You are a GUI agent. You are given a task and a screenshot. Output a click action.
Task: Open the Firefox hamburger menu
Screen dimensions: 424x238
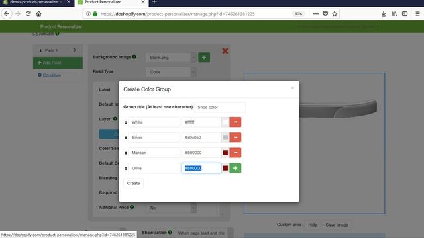pos(417,13)
